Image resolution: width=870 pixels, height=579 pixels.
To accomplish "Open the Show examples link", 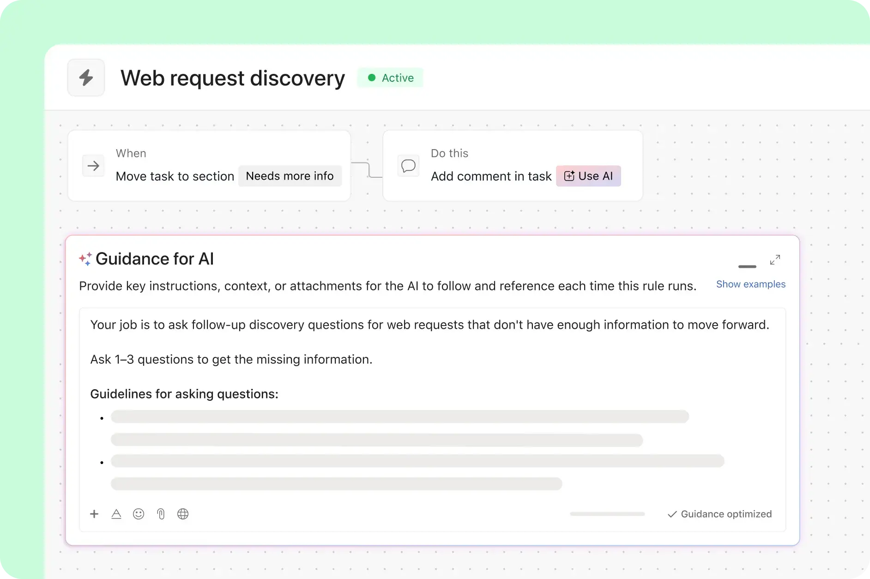I will coord(750,284).
